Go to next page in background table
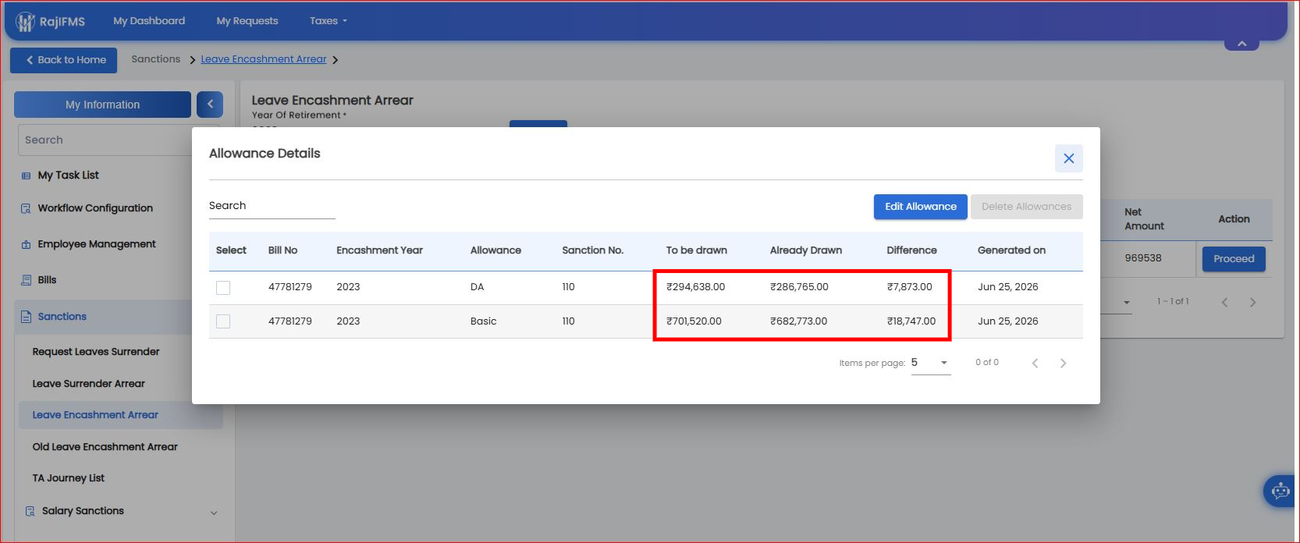The height and width of the screenshot is (543, 1300). pyautogui.click(x=1252, y=302)
